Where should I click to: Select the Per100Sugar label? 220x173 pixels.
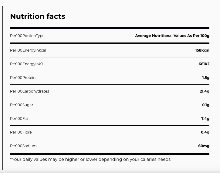[22, 105]
